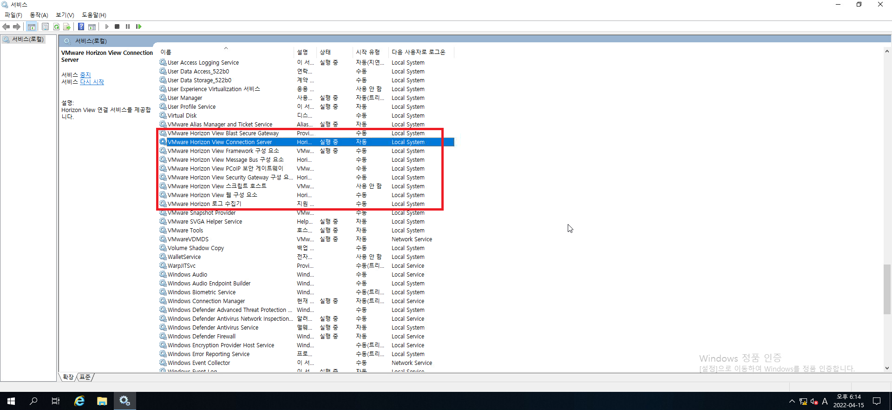Screen dimensions: 892x410
Task: Click the Restart Service icon
Action: [x=138, y=26]
